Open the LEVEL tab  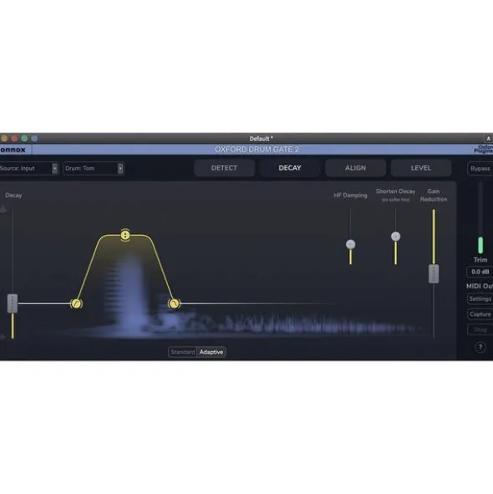[x=421, y=168]
